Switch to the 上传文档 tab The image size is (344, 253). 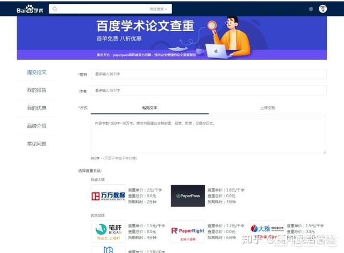click(268, 108)
